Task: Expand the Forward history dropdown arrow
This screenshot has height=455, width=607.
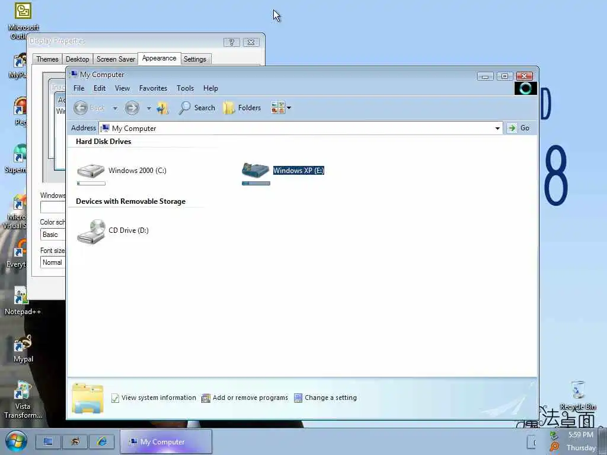Action: point(149,108)
